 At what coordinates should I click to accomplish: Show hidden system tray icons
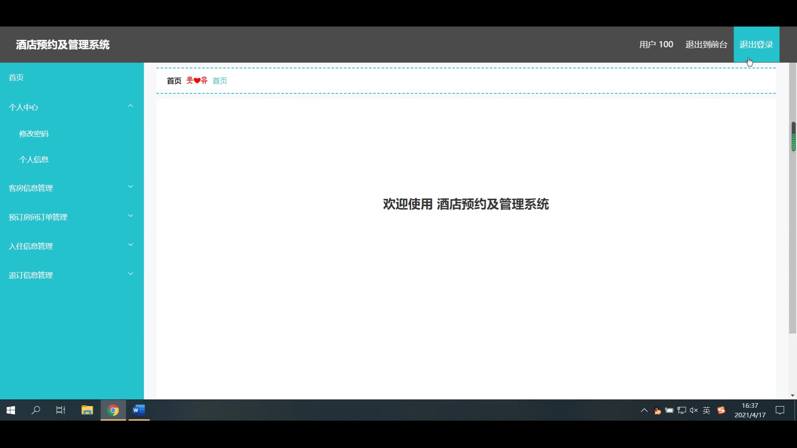pos(644,410)
